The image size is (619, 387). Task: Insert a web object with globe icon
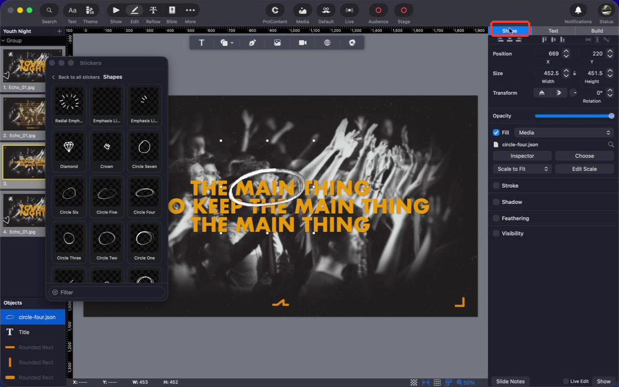[327, 42]
